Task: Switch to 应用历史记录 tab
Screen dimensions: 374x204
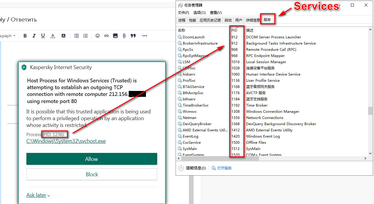Action: [x=210, y=20]
